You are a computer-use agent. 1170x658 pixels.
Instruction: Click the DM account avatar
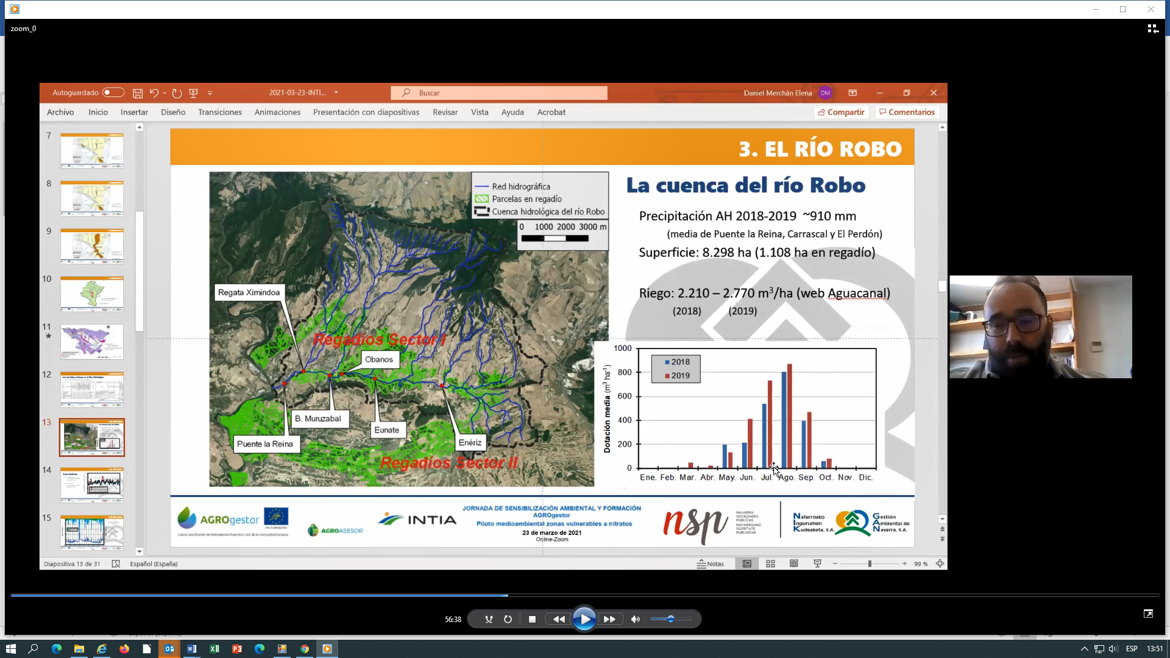pos(825,93)
